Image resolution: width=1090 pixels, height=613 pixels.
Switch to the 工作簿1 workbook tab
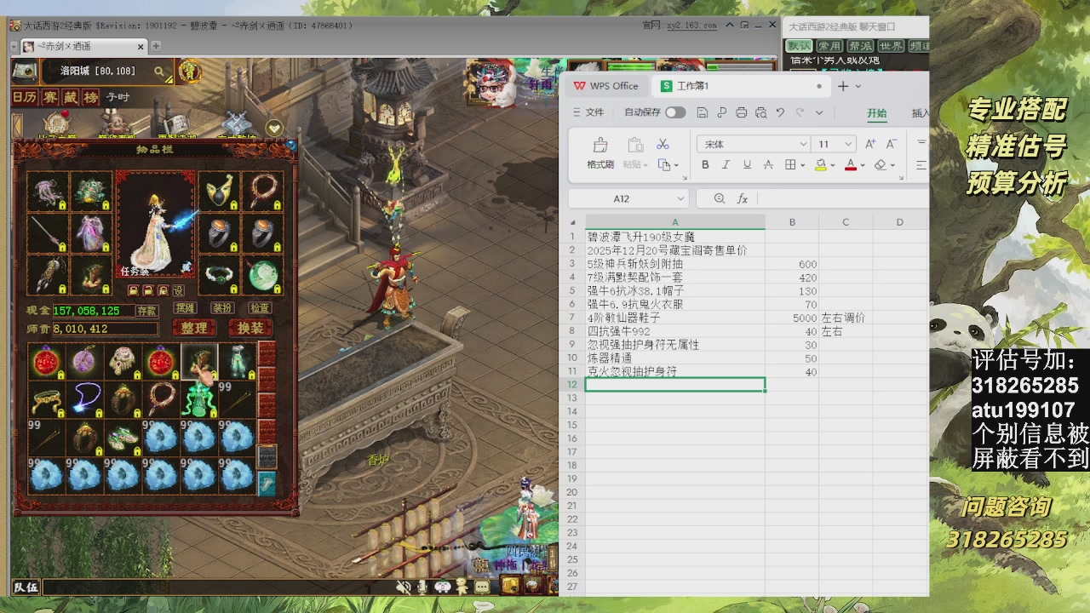691,86
